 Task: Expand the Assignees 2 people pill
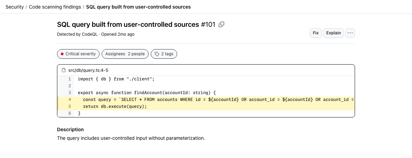tap(125, 54)
